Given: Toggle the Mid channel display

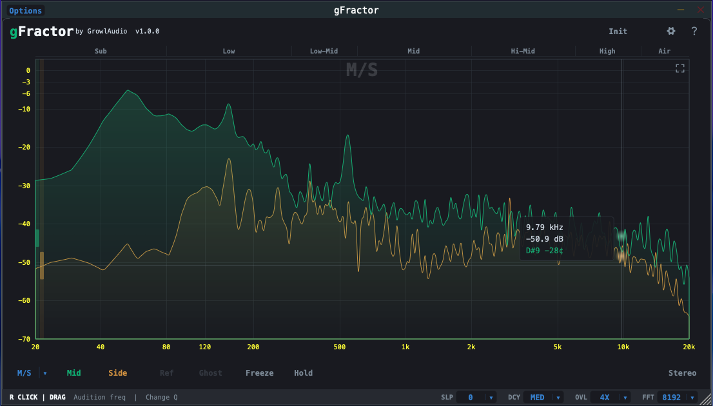Looking at the screenshot, I should pos(73,372).
